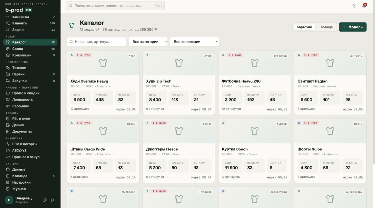The width and height of the screenshot is (375, 208).
Task: Click stock value 82 on Худи Oversize Heavy
Action: 121,100
